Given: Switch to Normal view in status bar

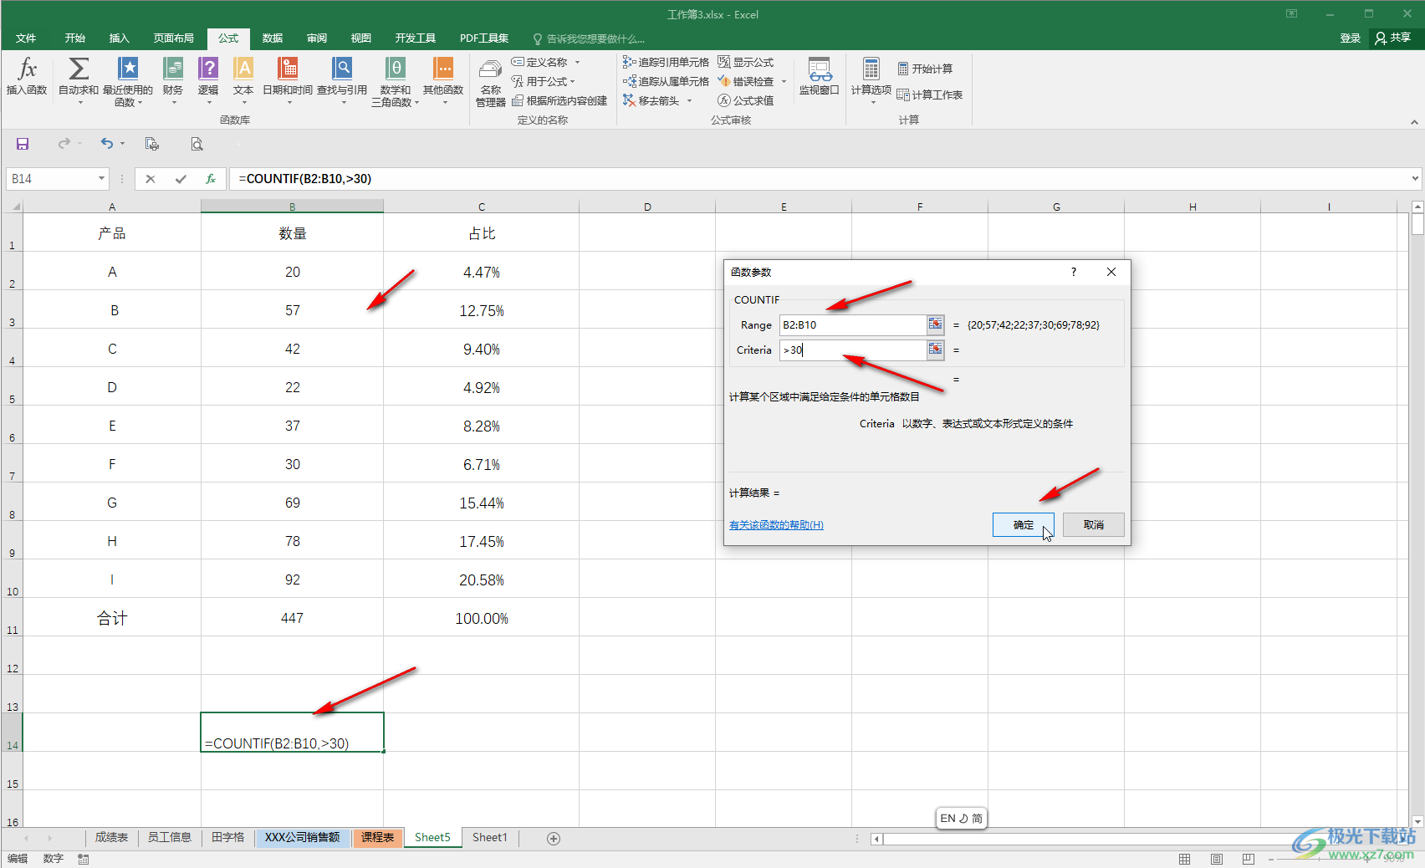Looking at the screenshot, I should 1185,859.
